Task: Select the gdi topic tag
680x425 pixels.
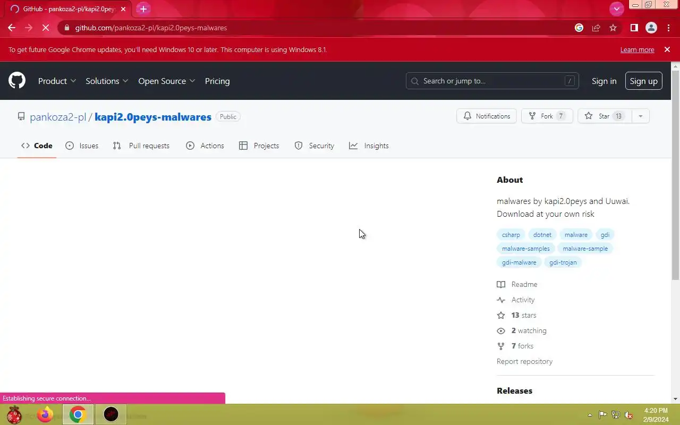Action: click(605, 234)
